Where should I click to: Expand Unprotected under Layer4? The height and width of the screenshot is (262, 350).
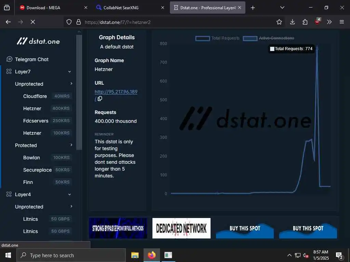tap(71, 206)
